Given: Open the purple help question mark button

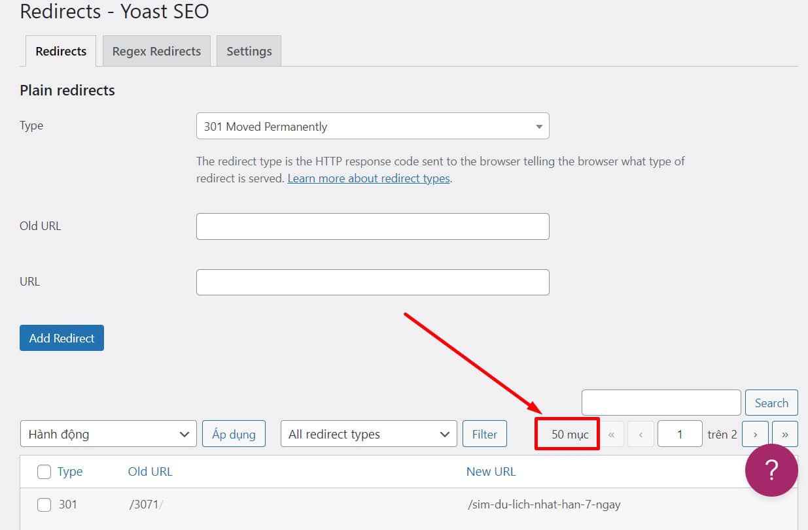Looking at the screenshot, I should click(771, 470).
